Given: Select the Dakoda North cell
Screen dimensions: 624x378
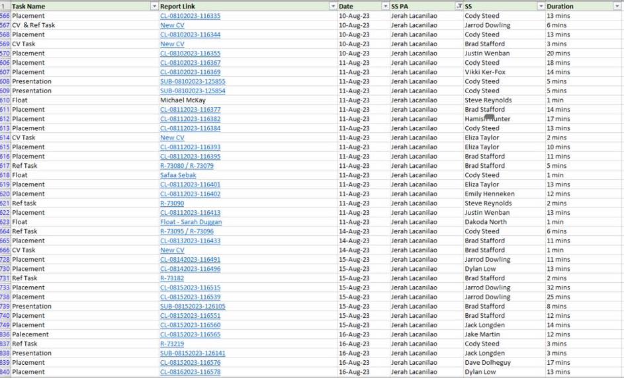Looking at the screenshot, I should click(x=504, y=222).
